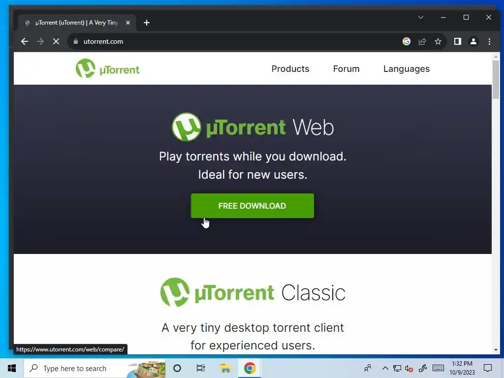Click the µTorrent logo in header
Image resolution: width=504 pixels, height=378 pixels.
point(108,68)
